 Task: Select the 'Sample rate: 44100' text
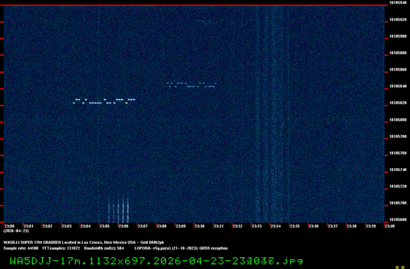coord(20,249)
